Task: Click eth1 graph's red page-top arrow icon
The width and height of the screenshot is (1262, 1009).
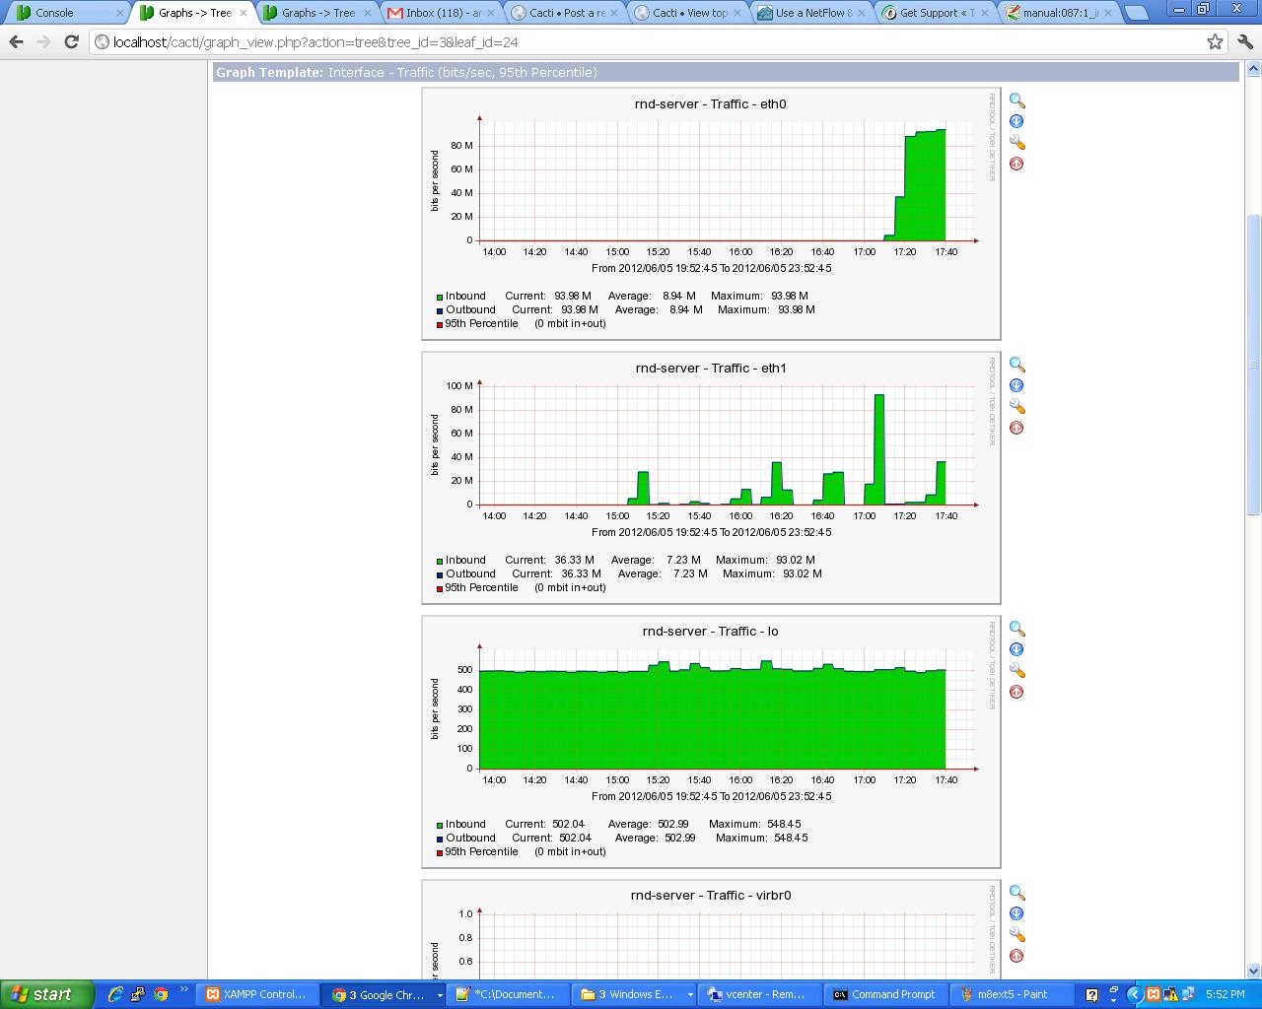Action: point(1017,428)
